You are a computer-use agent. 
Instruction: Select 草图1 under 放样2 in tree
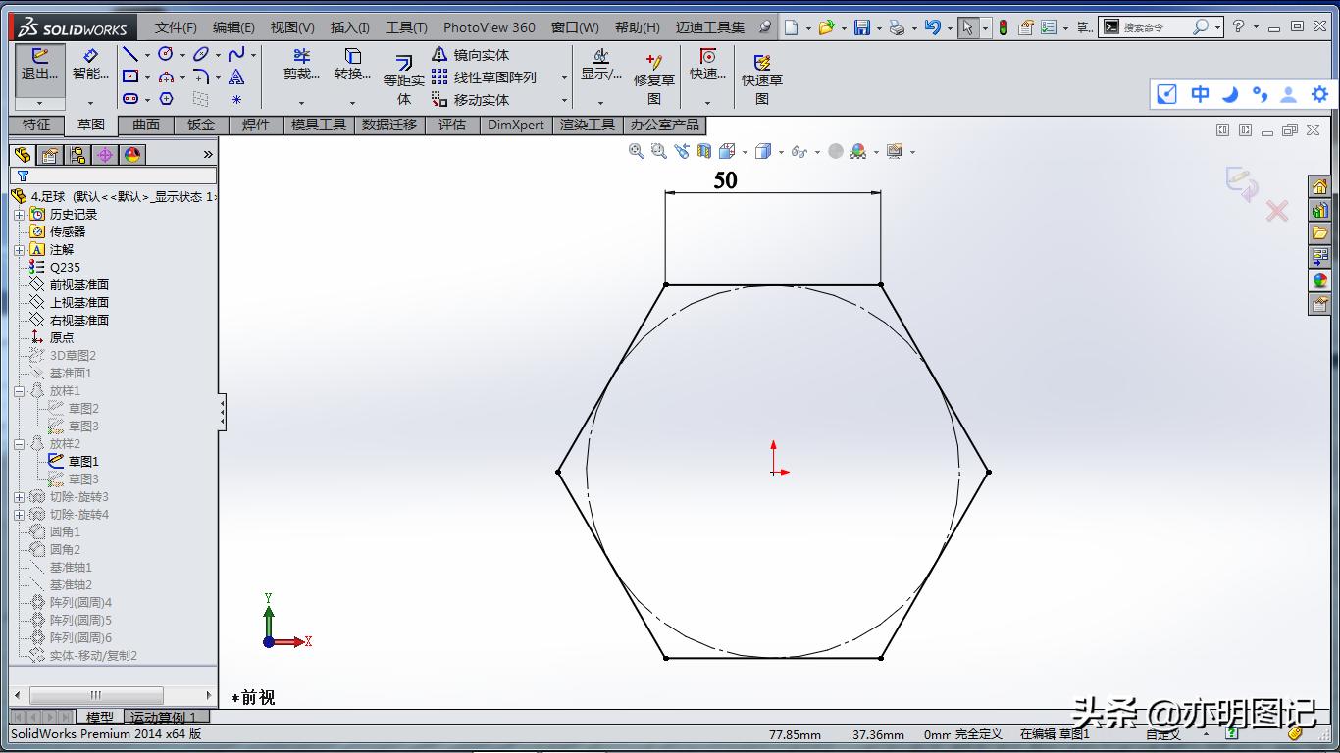coord(81,461)
